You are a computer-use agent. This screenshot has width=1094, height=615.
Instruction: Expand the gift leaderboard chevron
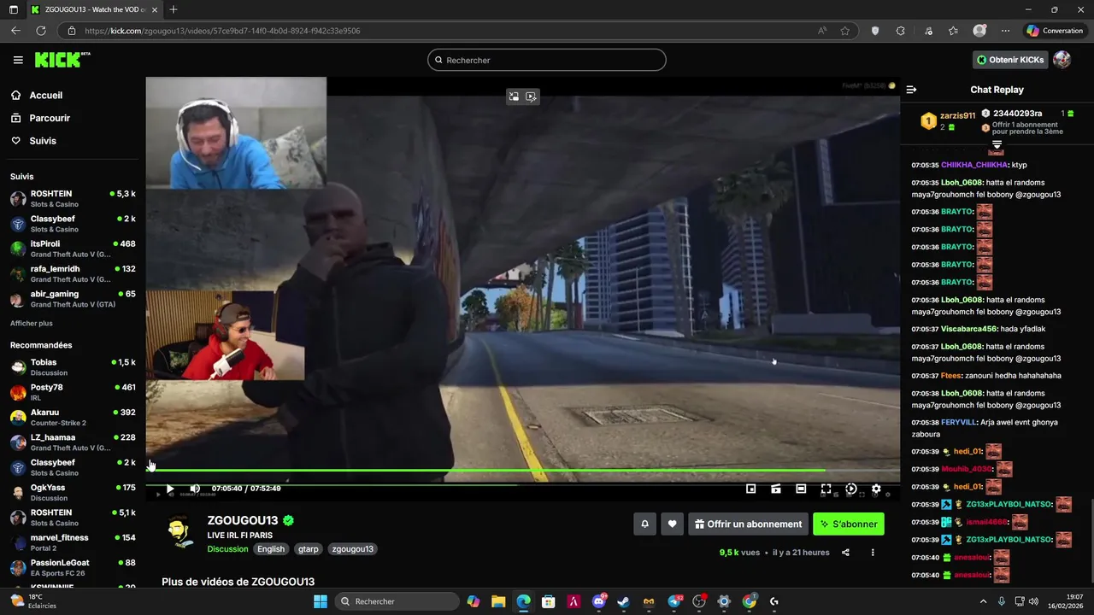point(997,145)
